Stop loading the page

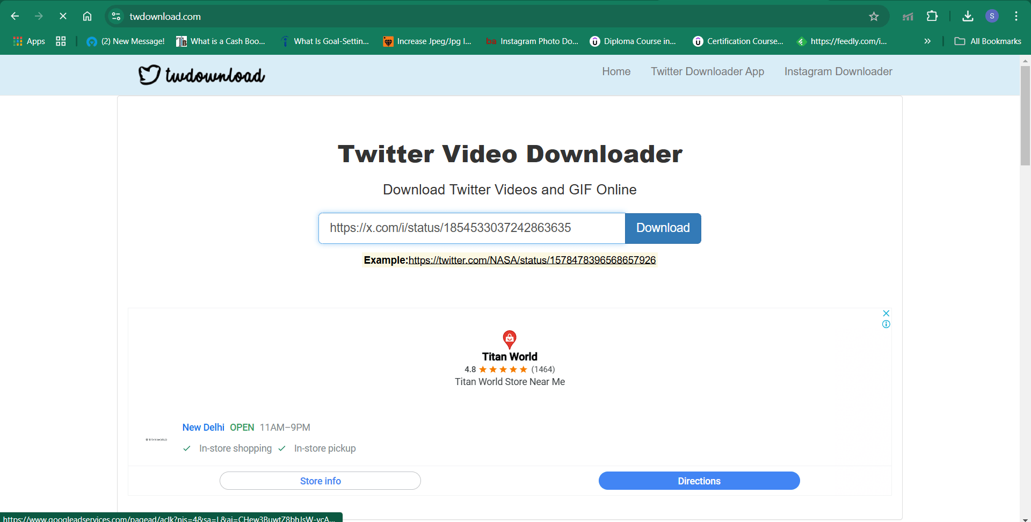[63, 16]
